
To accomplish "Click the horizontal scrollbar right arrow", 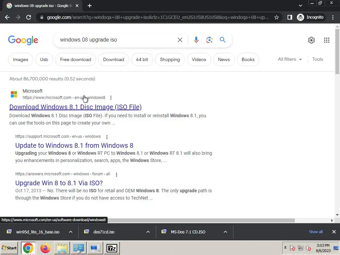I will [332, 220].
